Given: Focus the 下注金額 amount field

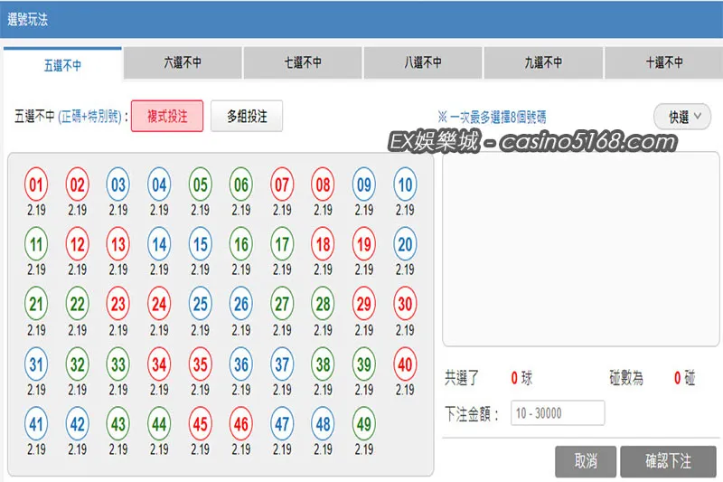Looking at the screenshot, I should point(558,412).
